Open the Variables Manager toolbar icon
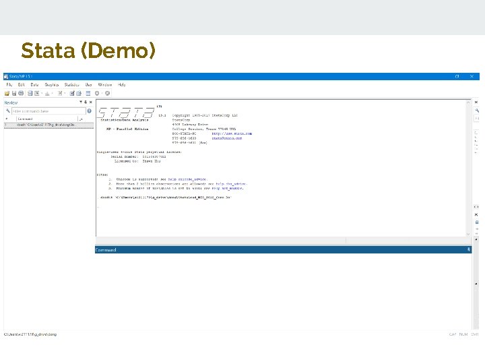This screenshot has width=485, height=364. pos(88,93)
